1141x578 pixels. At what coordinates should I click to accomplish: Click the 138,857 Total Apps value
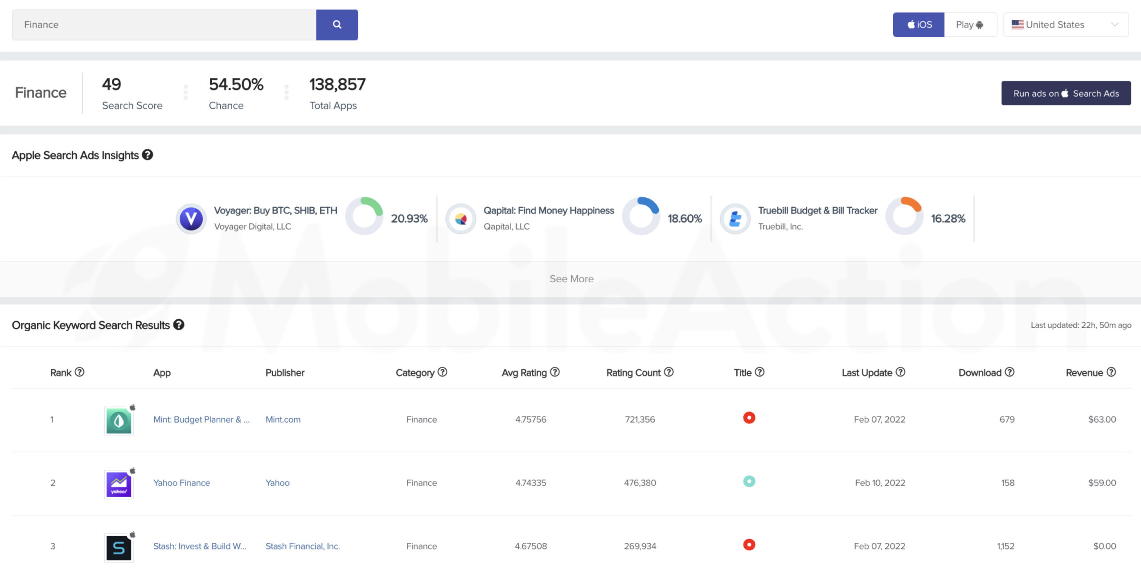click(x=337, y=84)
